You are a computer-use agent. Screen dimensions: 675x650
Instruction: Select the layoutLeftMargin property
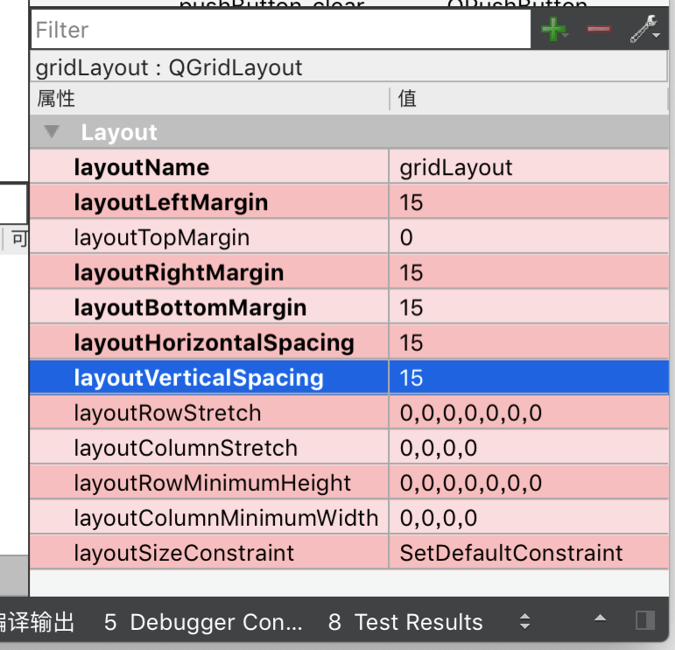[209, 202]
